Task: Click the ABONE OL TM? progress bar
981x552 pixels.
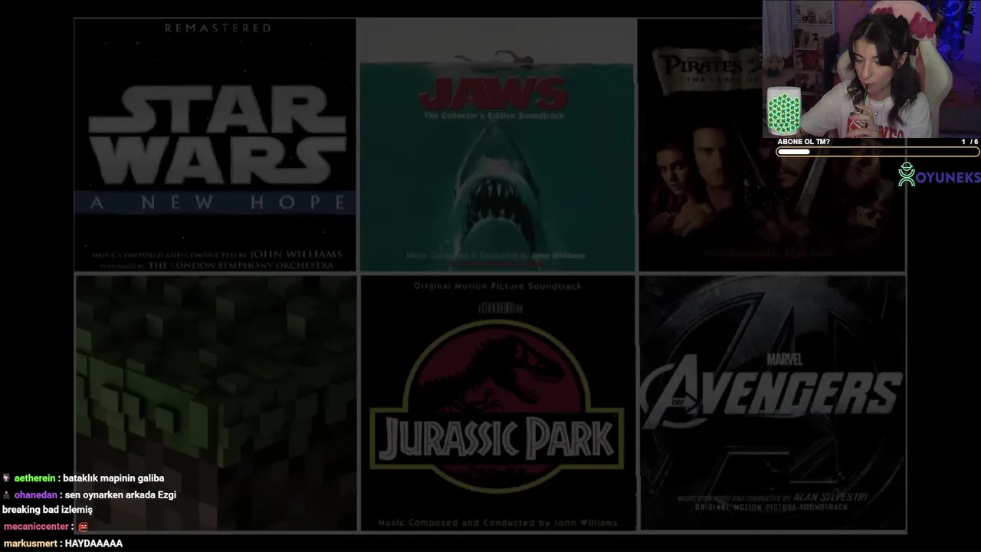Action: pos(878,152)
